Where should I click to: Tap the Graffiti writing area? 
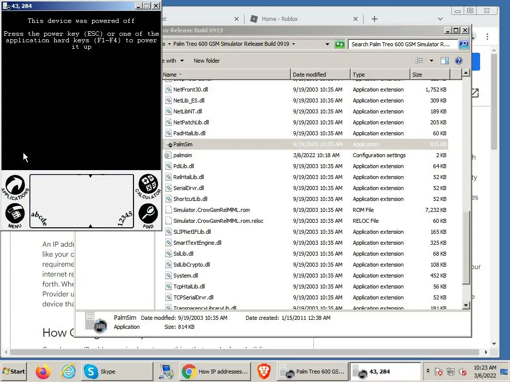82,201
